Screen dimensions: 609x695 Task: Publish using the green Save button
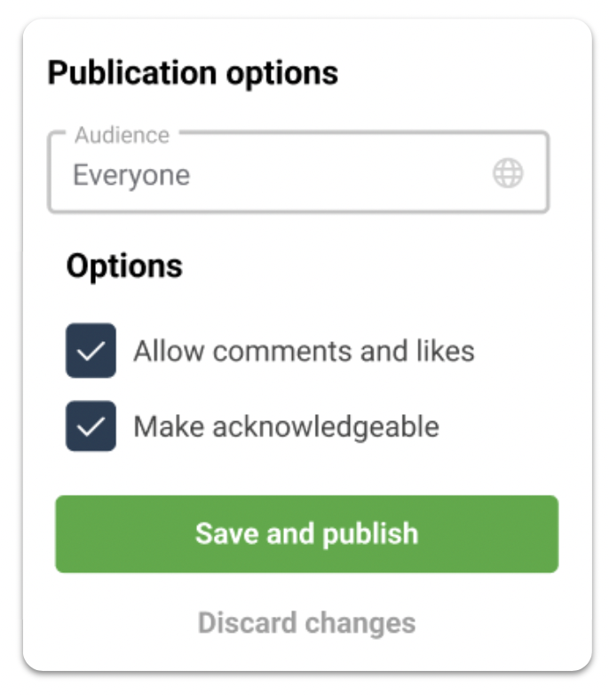click(306, 533)
